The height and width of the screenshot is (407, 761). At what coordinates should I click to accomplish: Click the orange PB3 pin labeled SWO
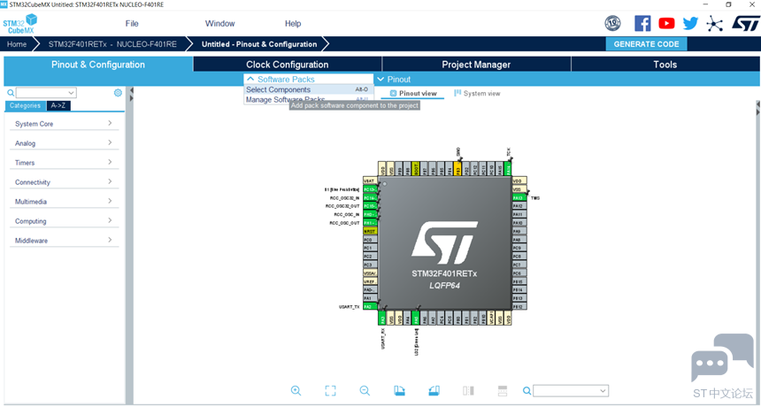click(457, 169)
